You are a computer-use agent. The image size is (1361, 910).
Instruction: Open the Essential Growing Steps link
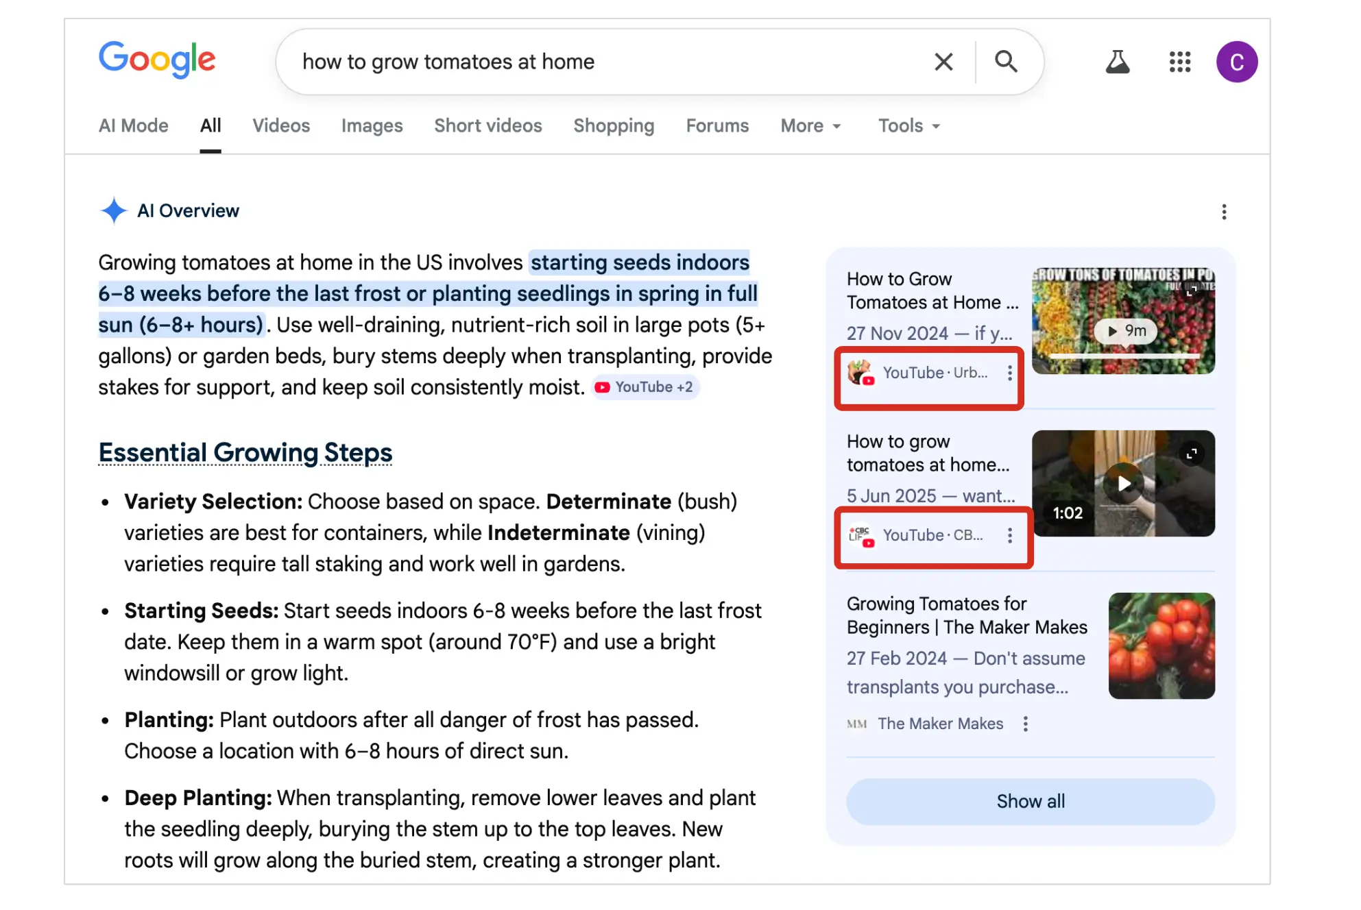[x=245, y=452]
